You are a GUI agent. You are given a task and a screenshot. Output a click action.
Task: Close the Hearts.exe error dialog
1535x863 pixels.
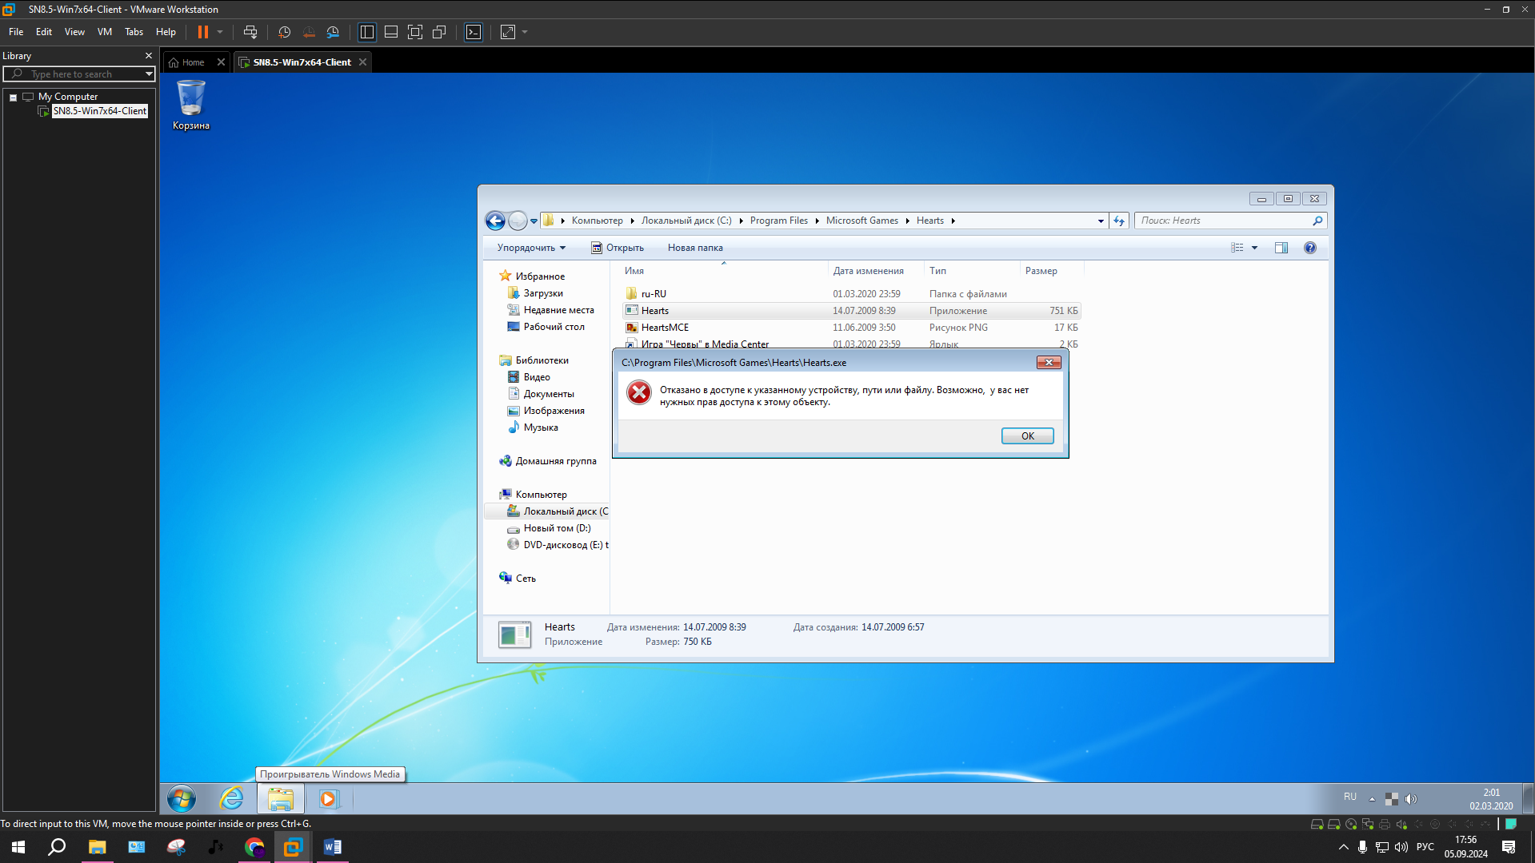(1049, 363)
